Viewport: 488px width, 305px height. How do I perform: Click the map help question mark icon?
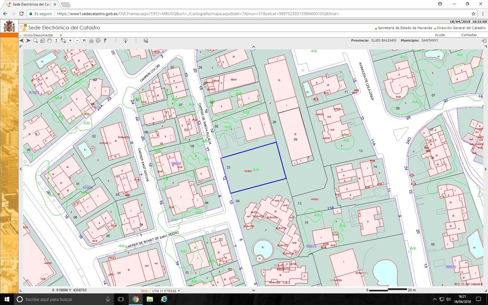click(105, 41)
